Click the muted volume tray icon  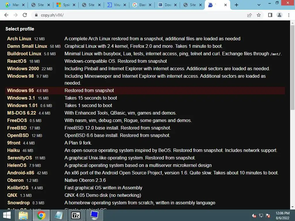254,216
